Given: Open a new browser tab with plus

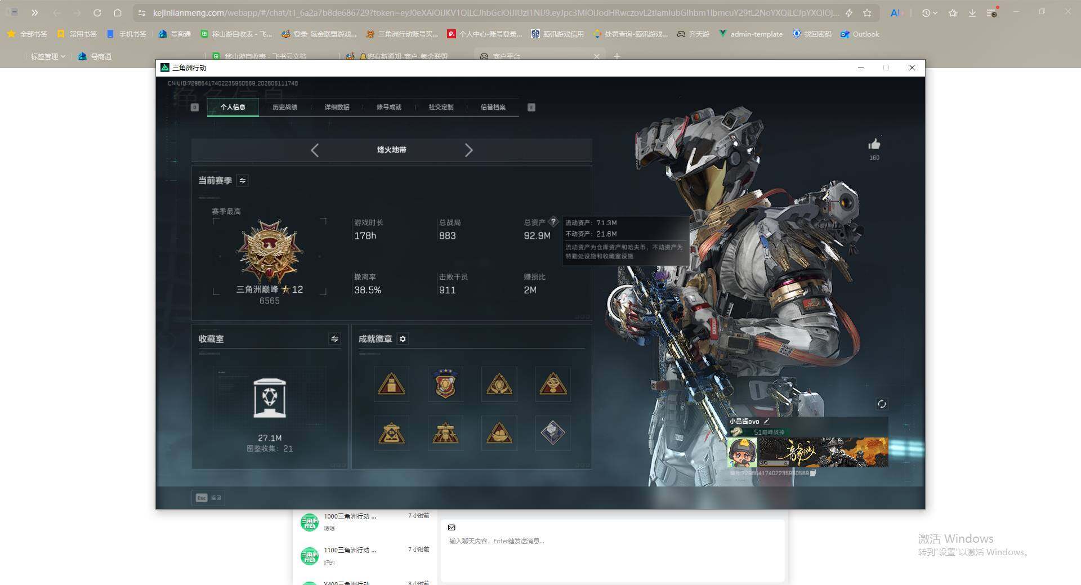Looking at the screenshot, I should pos(617,56).
